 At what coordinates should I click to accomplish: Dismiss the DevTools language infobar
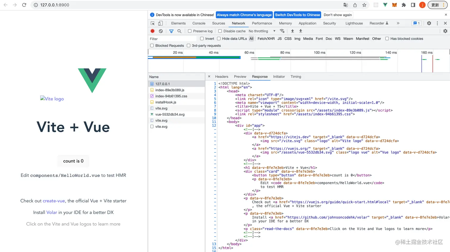(x=446, y=15)
